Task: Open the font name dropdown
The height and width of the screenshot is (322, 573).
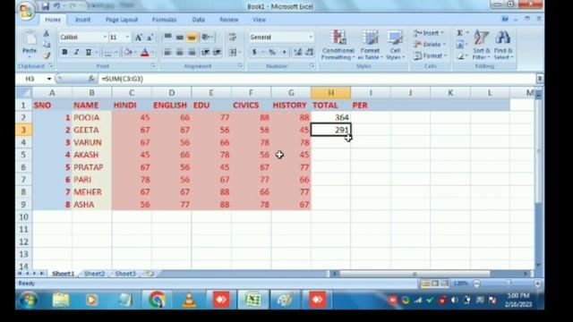Action: (105, 38)
